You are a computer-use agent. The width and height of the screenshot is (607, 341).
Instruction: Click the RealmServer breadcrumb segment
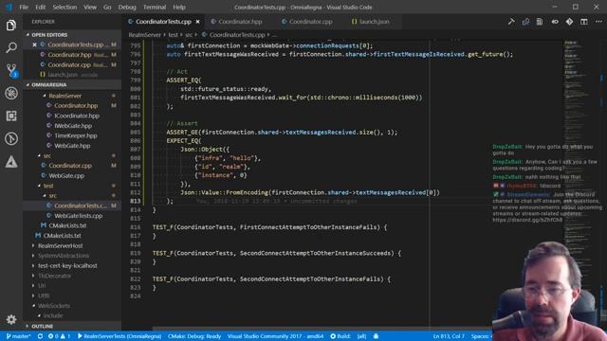[144, 35]
